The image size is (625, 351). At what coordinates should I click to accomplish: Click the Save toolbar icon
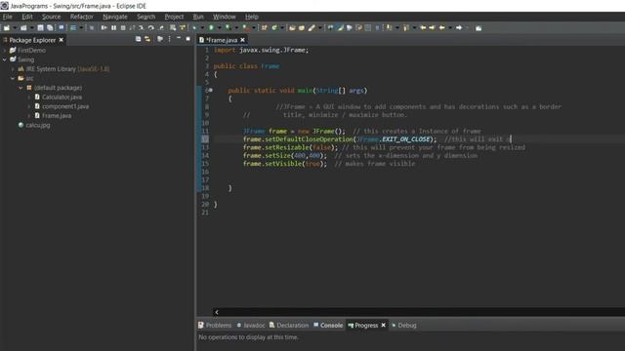click(40, 28)
